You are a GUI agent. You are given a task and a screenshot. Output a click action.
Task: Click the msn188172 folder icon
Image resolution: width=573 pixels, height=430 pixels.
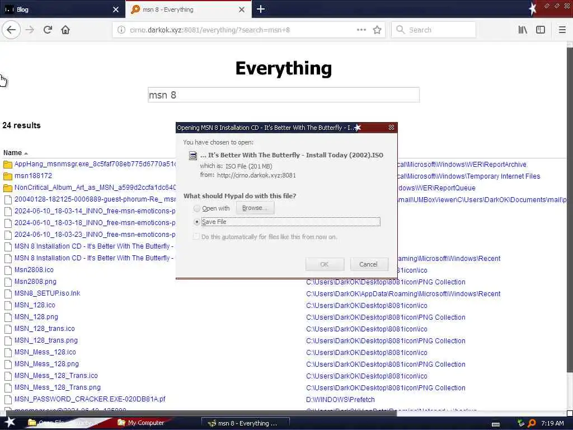pyautogui.click(x=8, y=176)
